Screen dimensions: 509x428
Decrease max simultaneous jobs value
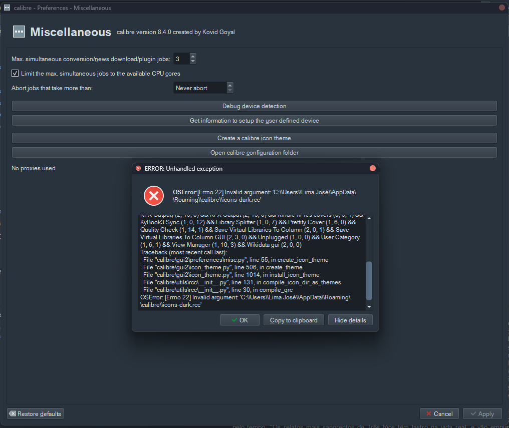[x=193, y=61]
